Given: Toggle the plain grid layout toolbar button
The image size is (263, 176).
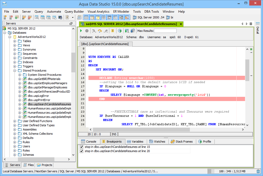Looking at the screenshot, I should click(x=104, y=17).
